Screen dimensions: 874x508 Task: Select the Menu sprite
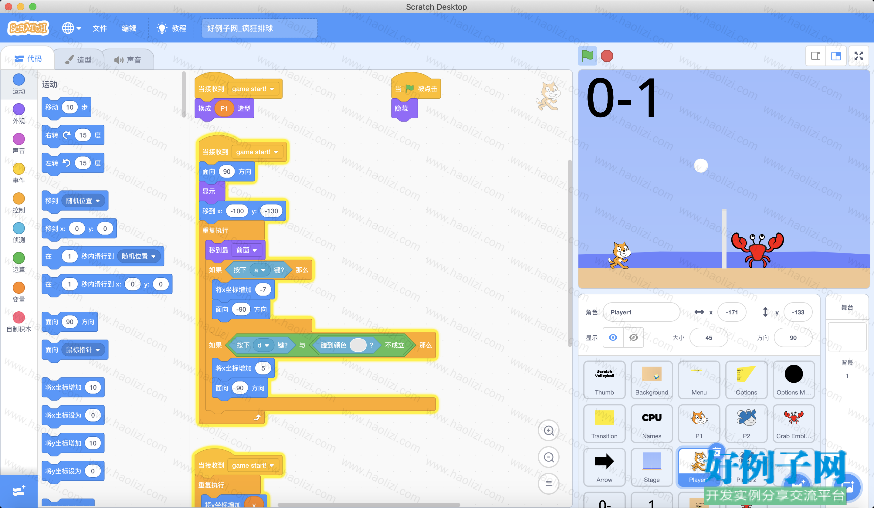(699, 380)
